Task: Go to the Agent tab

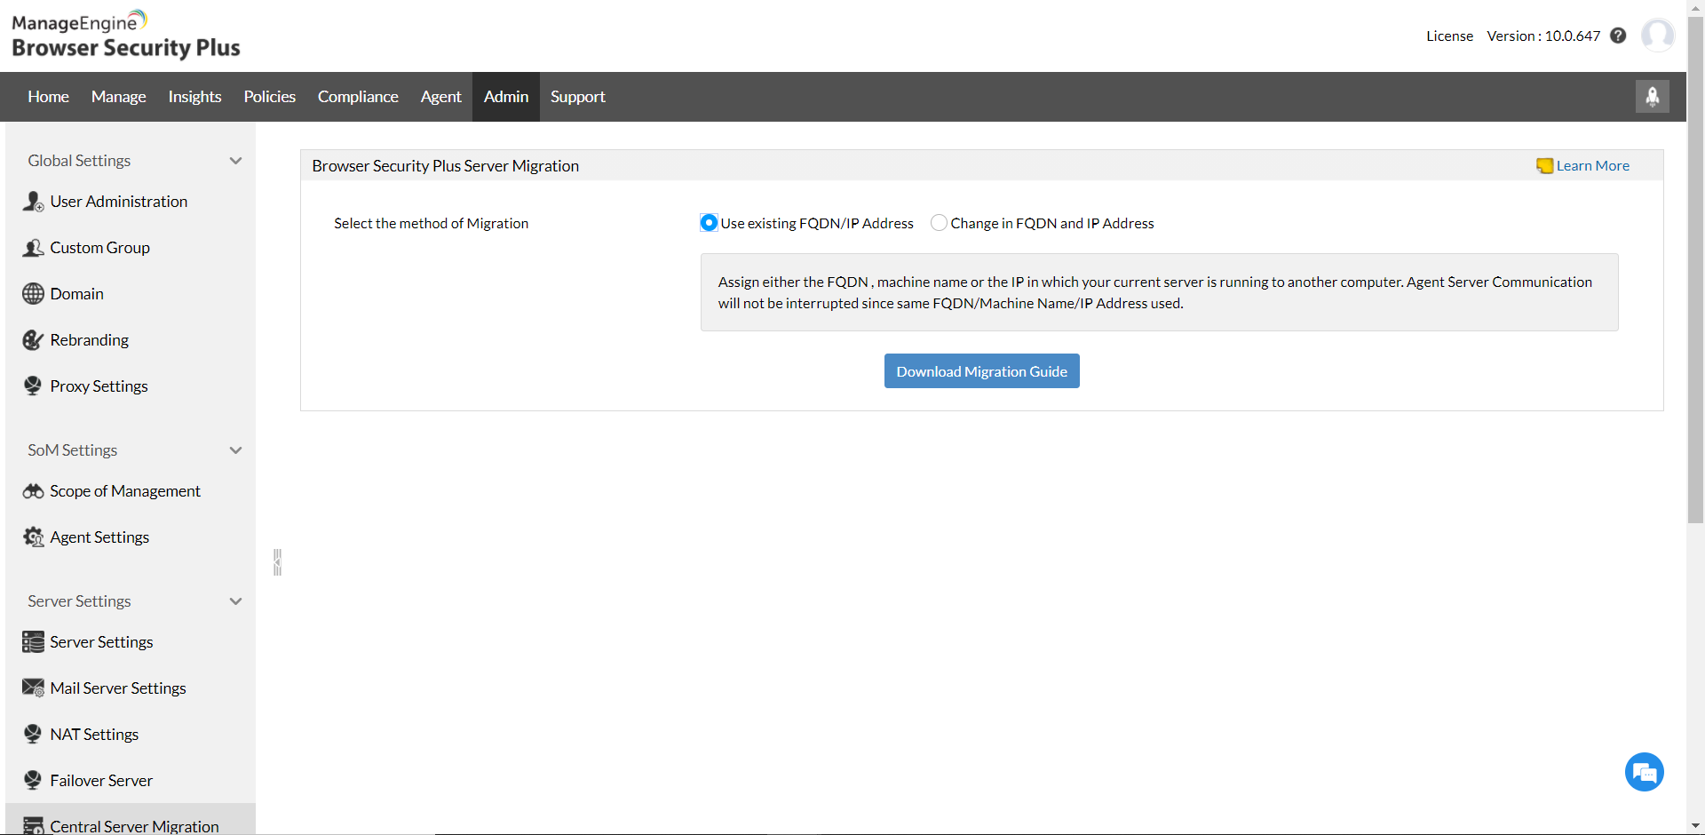Action: 441,97
